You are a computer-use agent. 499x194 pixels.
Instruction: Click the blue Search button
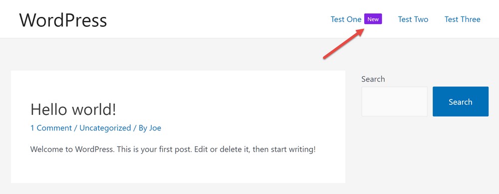click(x=461, y=101)
